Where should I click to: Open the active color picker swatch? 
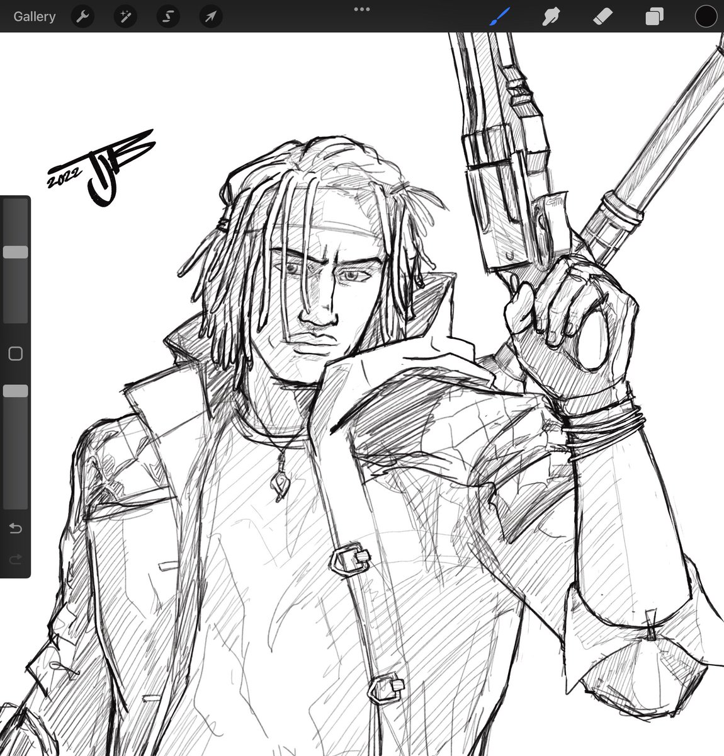[x=706, y=16]
